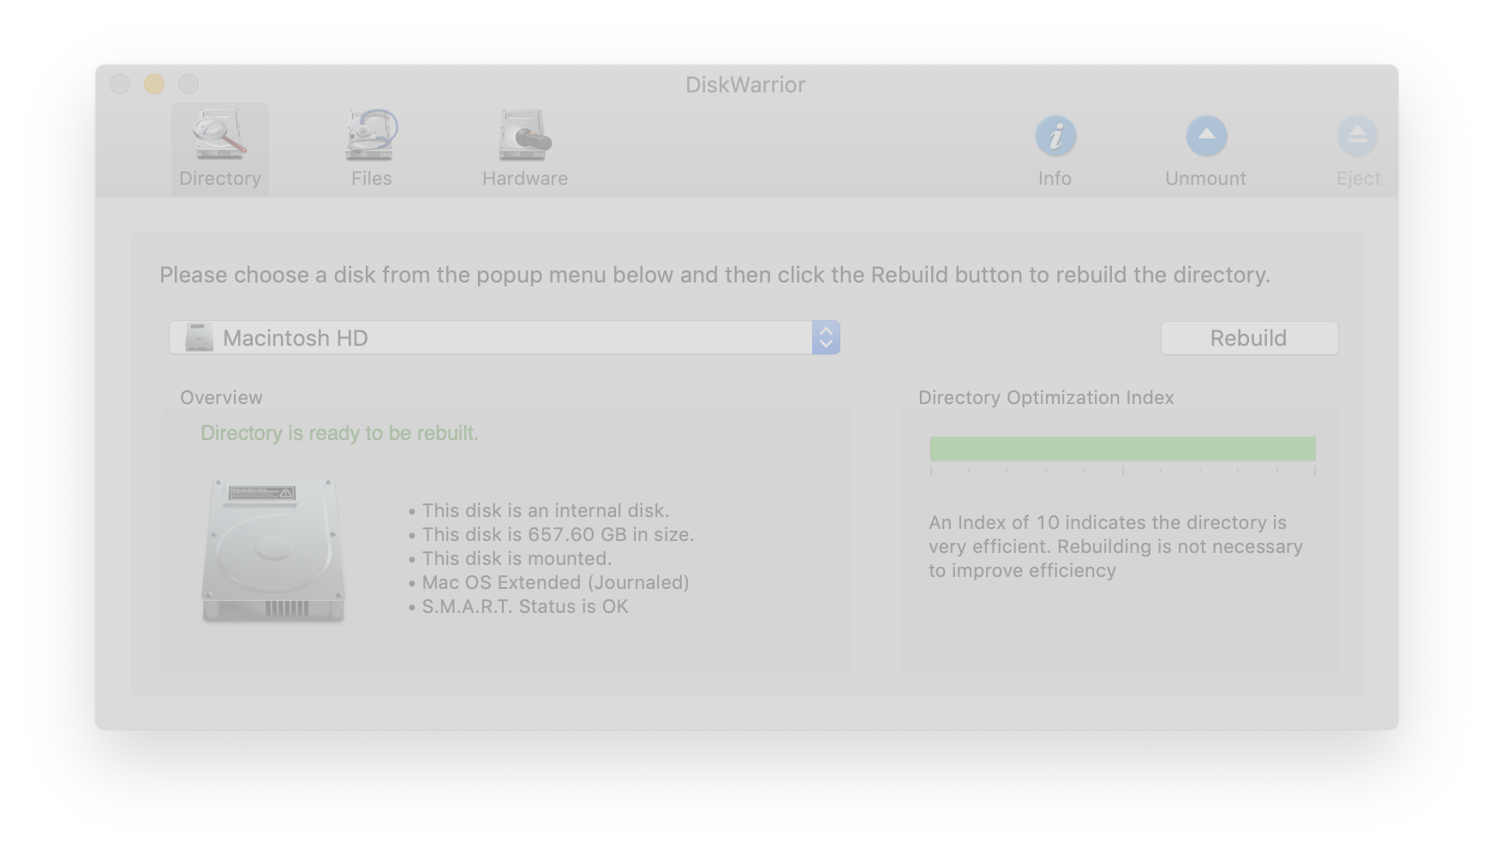This screenshot has height=856, width=1494.
Task: Click the 'Overview' heading
Action: tap(221, 397)
